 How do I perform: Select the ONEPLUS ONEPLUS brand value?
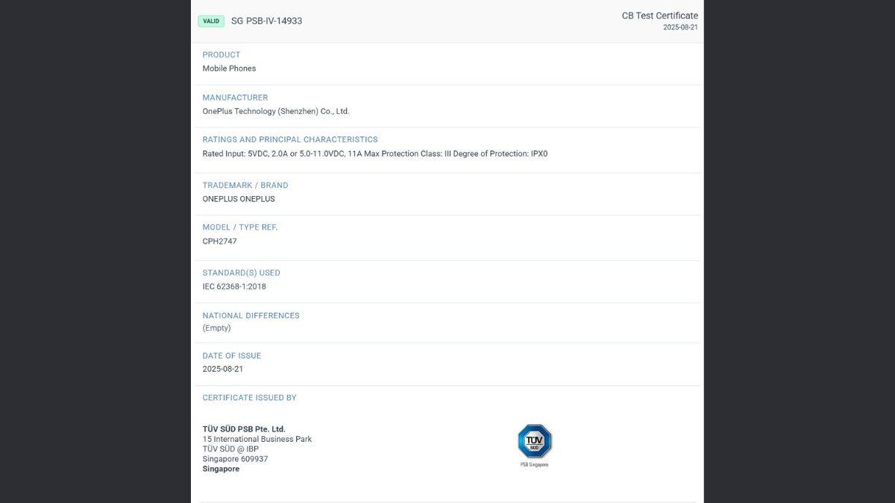[x=239, y=199]
